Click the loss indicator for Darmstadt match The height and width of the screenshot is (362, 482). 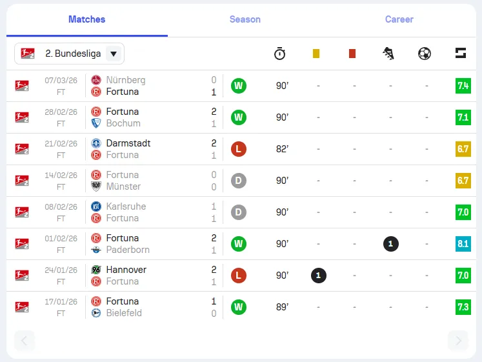coord(239,149)
